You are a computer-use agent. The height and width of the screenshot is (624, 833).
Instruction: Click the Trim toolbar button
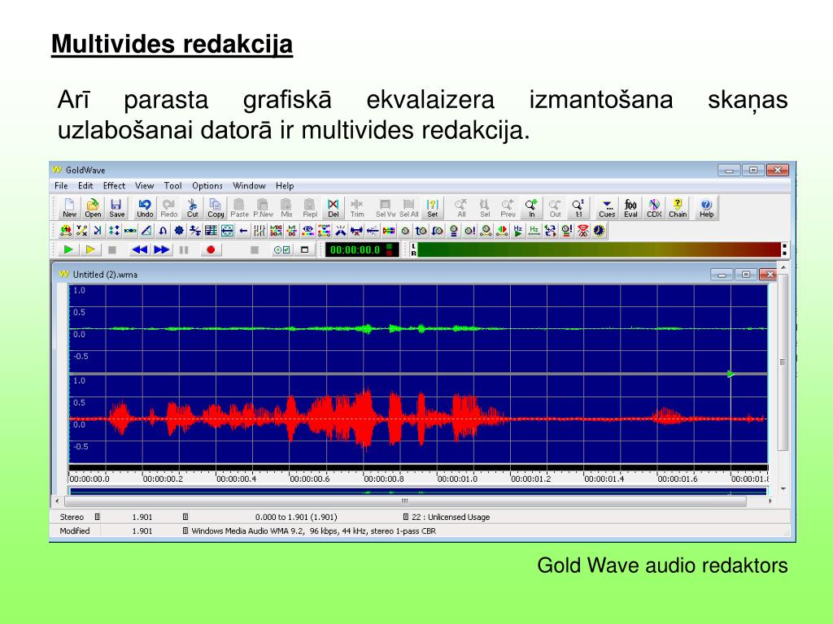pos(357,207)
